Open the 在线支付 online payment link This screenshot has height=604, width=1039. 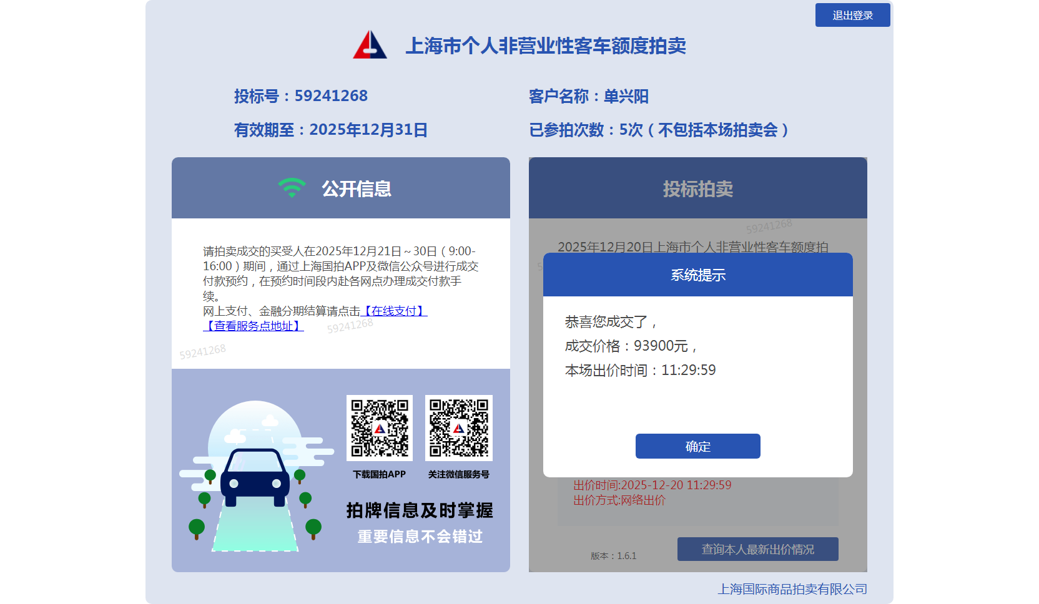[x=395, y=311]
